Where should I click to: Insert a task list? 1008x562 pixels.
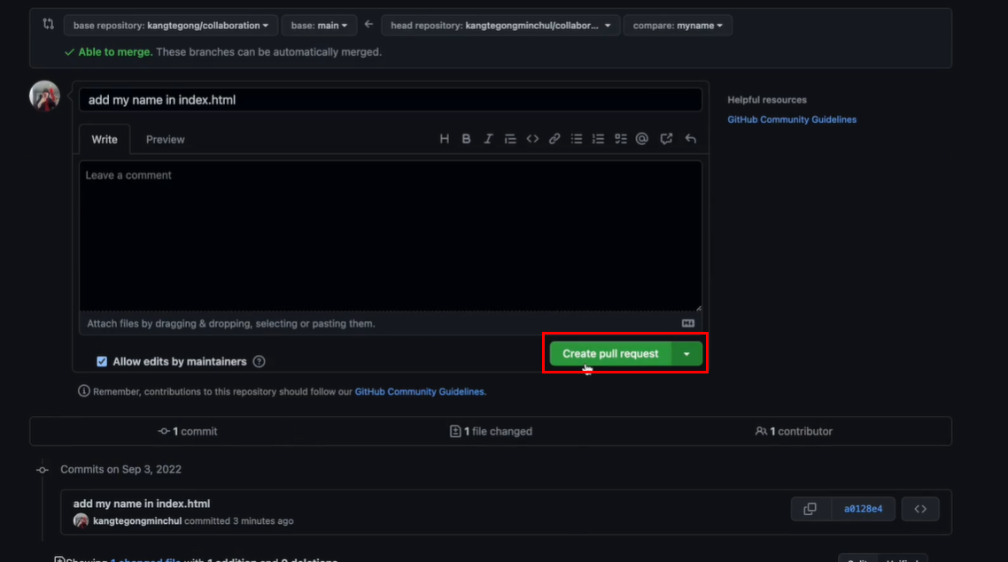pos(620,139)
